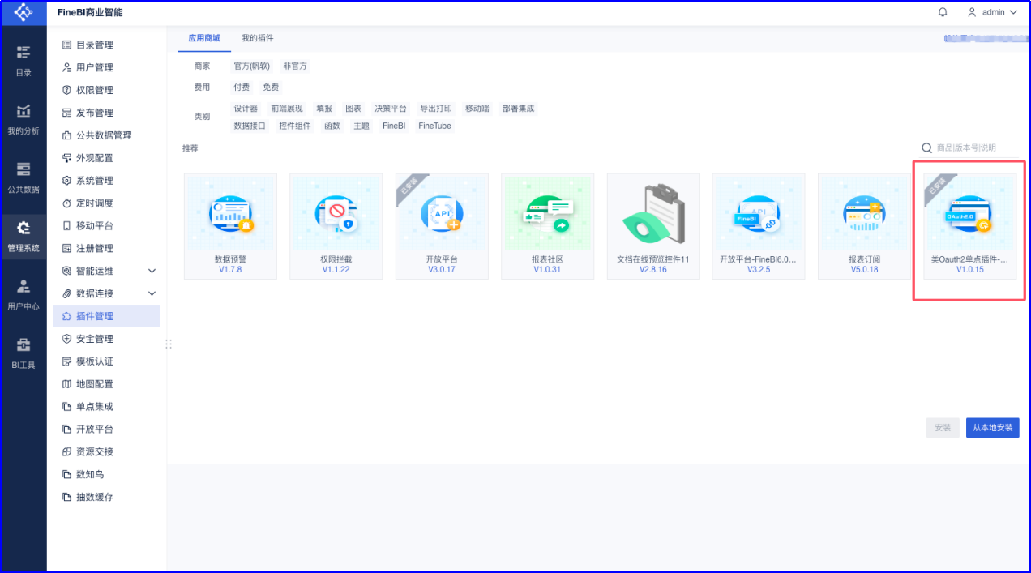Filter plugins by 免费
1031x573 pixels.
tap(271, 87)
